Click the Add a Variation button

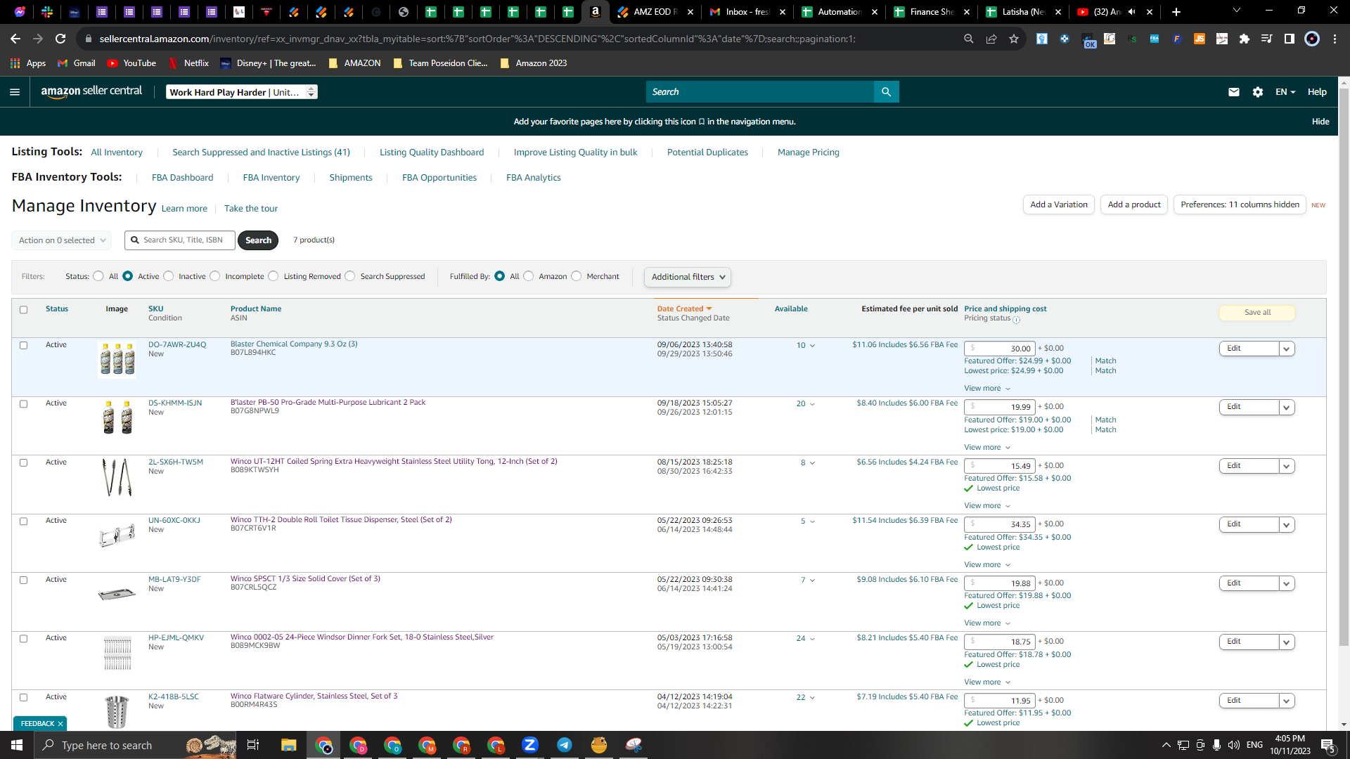[1059, 205]
